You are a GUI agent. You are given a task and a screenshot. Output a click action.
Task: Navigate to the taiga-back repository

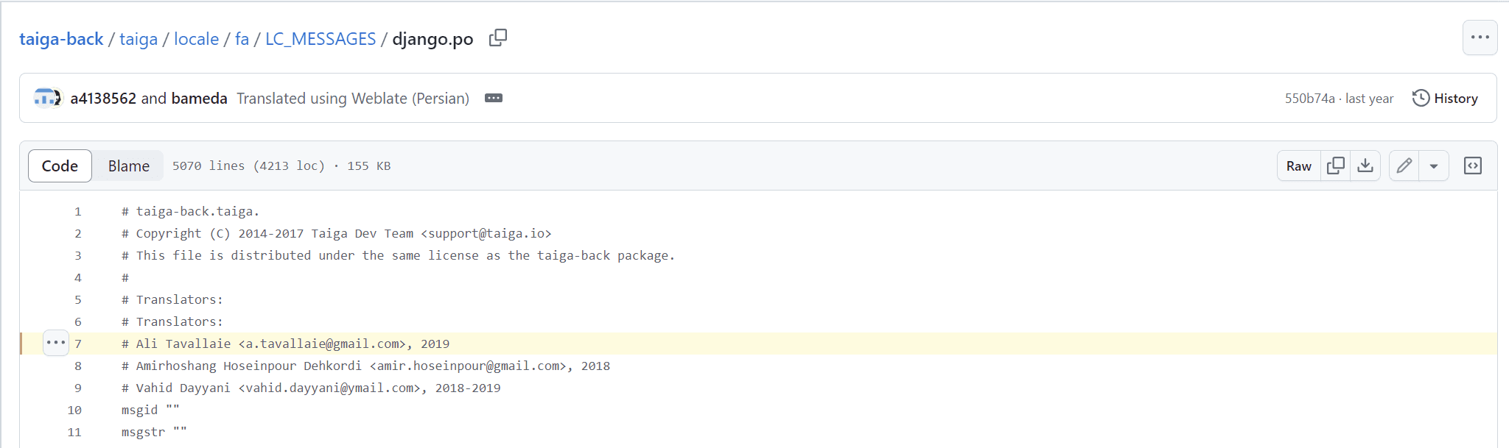click(61, 38)
